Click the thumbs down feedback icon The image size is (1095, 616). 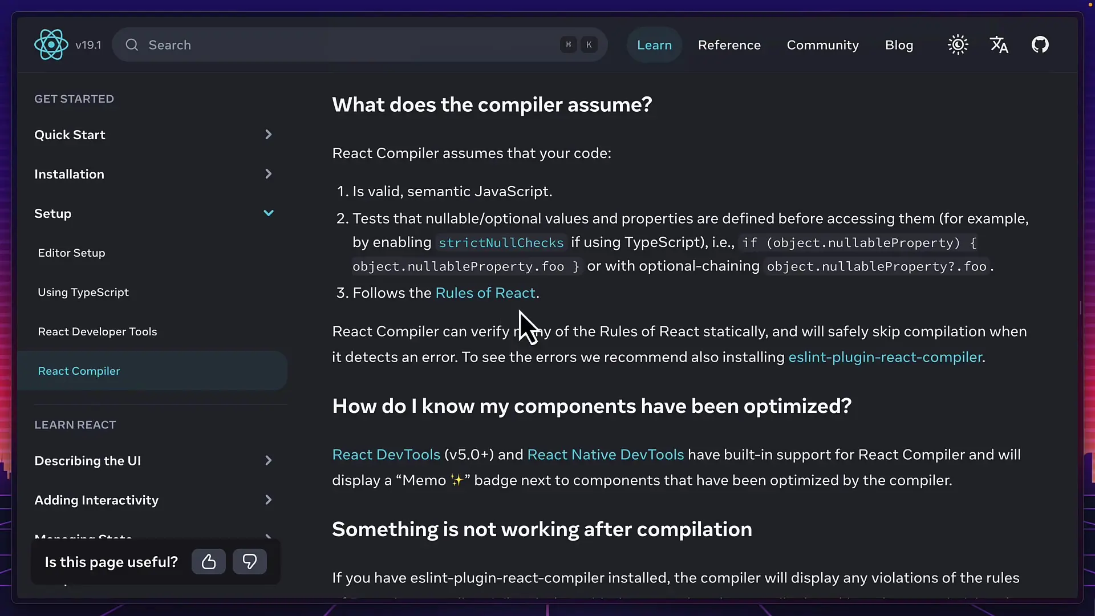250,562
